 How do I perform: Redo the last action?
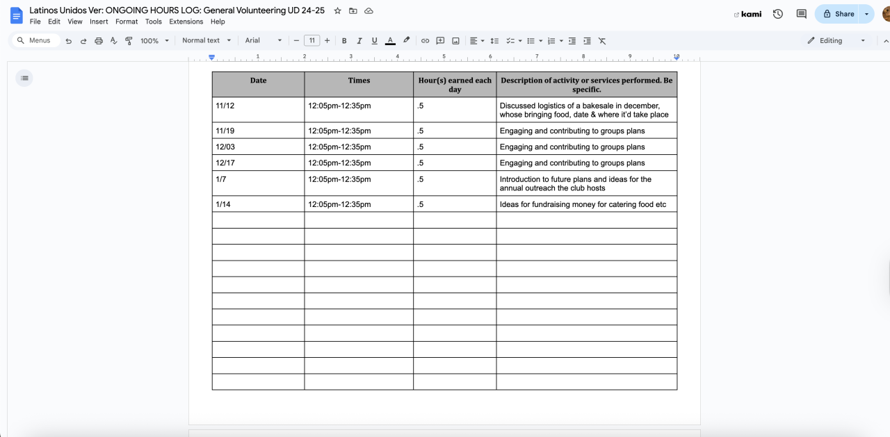tap(83, 41)
